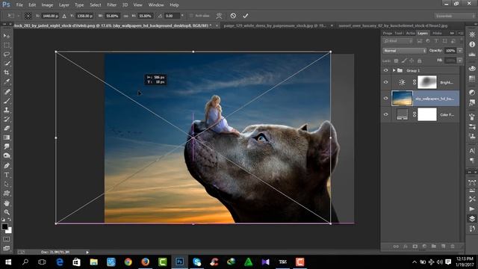The height and width of the screenshot is (269, 478).
Task: Select the Clone Stamp tool
Action: click(x=7, y=110)
